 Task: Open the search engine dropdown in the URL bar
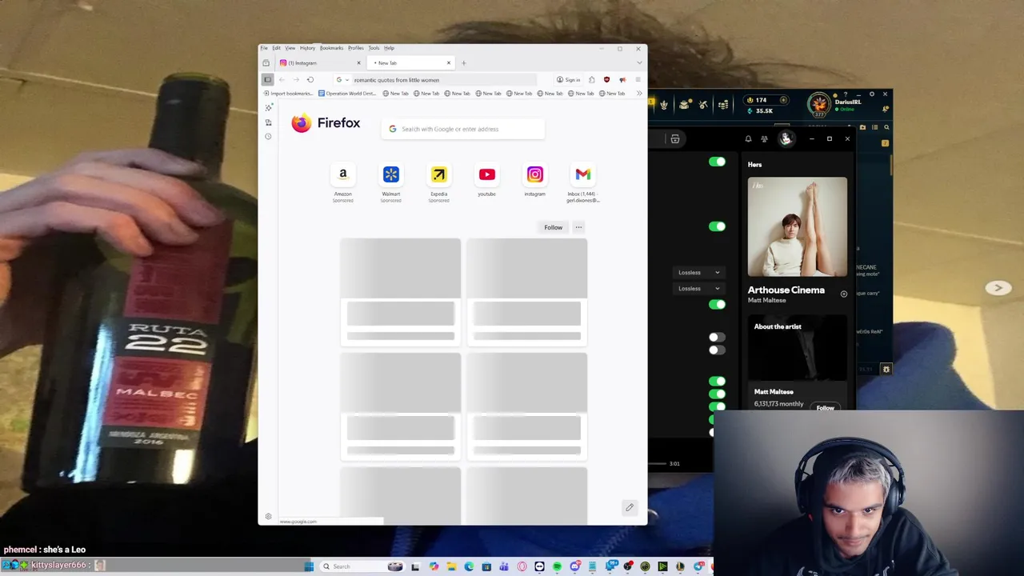point(342,80)
